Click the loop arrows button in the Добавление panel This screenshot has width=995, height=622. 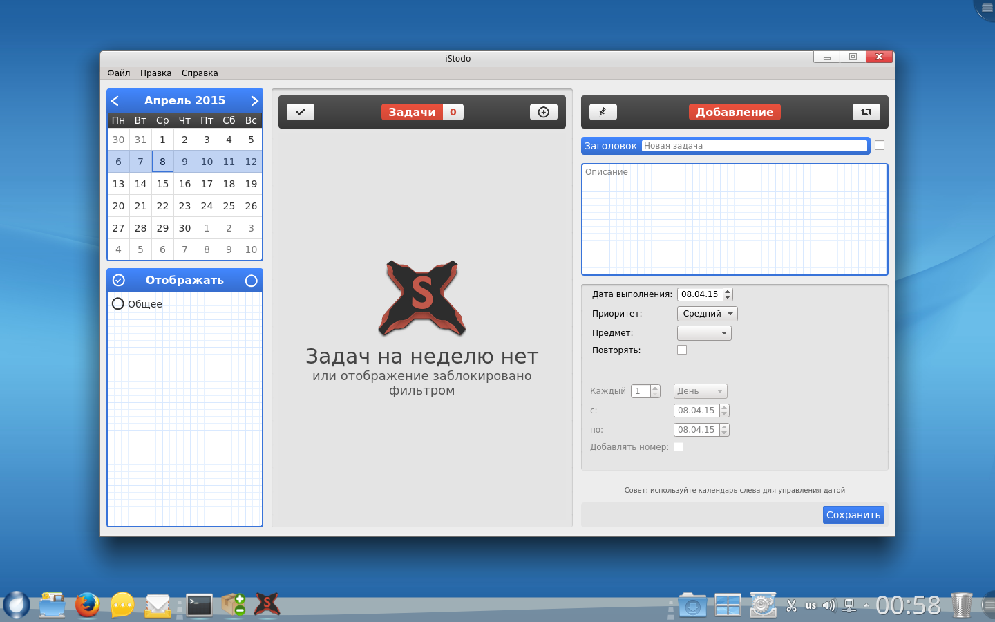[x=866, y=112]
